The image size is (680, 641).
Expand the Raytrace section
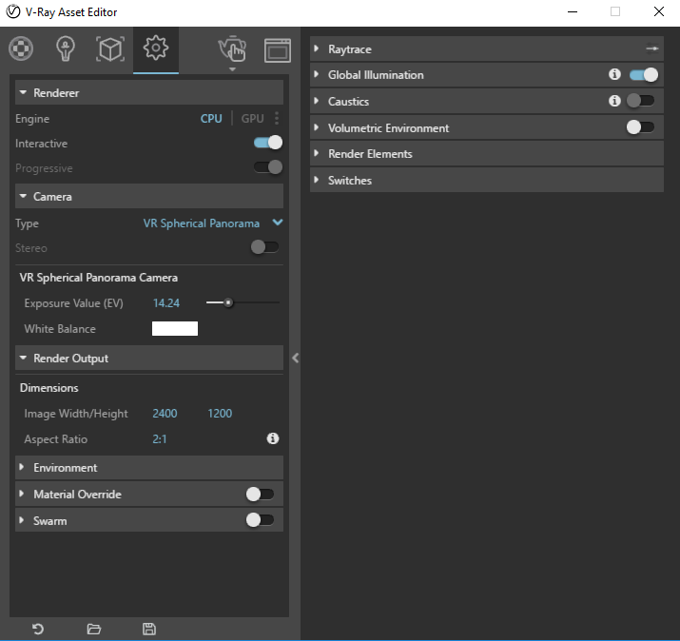click(x=487, y=49)
